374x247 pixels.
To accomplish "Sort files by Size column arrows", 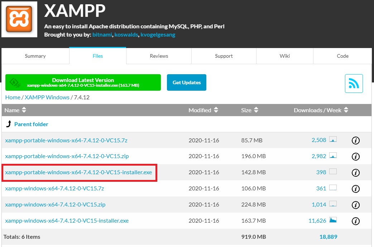I will pyautogui.click(x=256, y=110).
